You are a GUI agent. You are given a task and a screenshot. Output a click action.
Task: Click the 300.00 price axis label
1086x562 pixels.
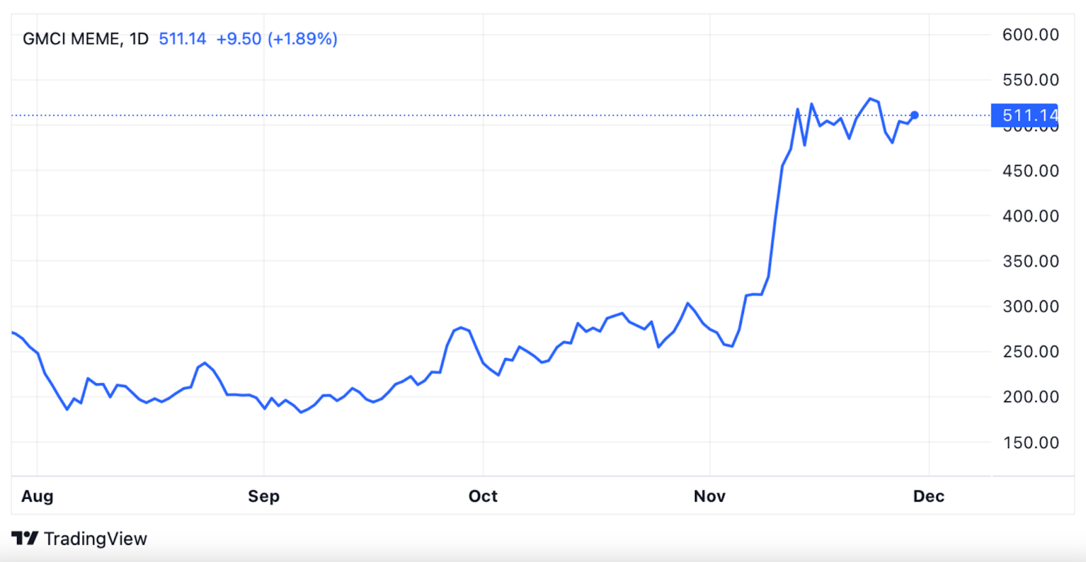[x=1031, y=306]
